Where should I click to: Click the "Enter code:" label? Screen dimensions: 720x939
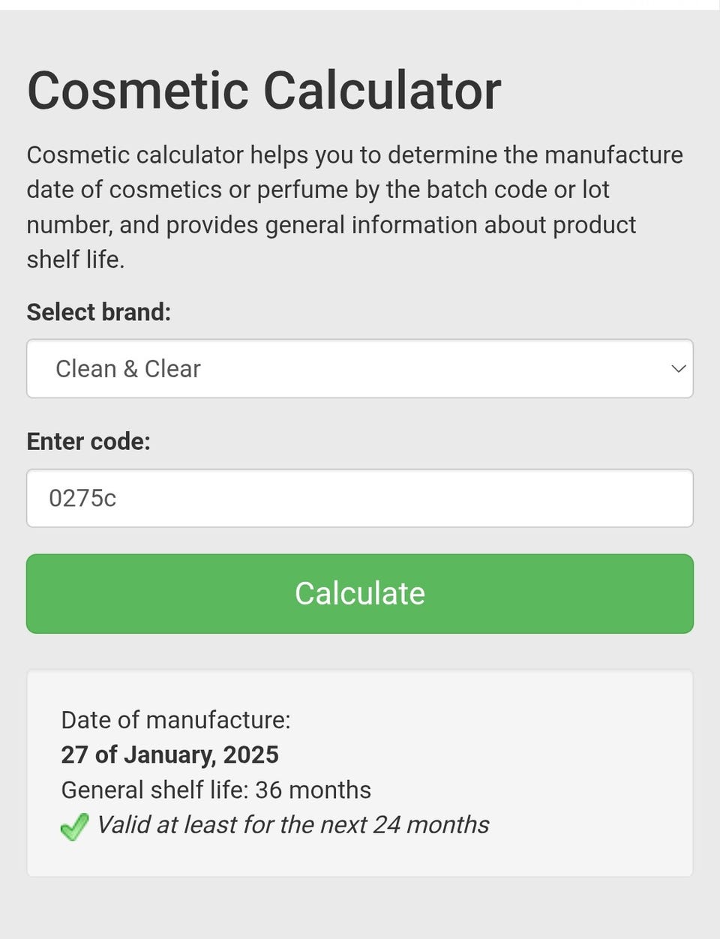88,441
